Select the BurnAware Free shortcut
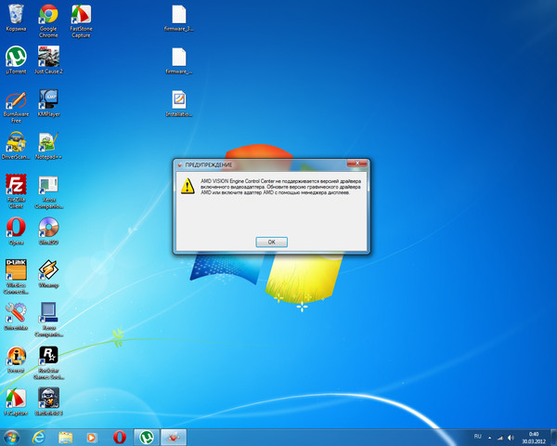This screenshot has width=557, height=446. coord(16,107)
